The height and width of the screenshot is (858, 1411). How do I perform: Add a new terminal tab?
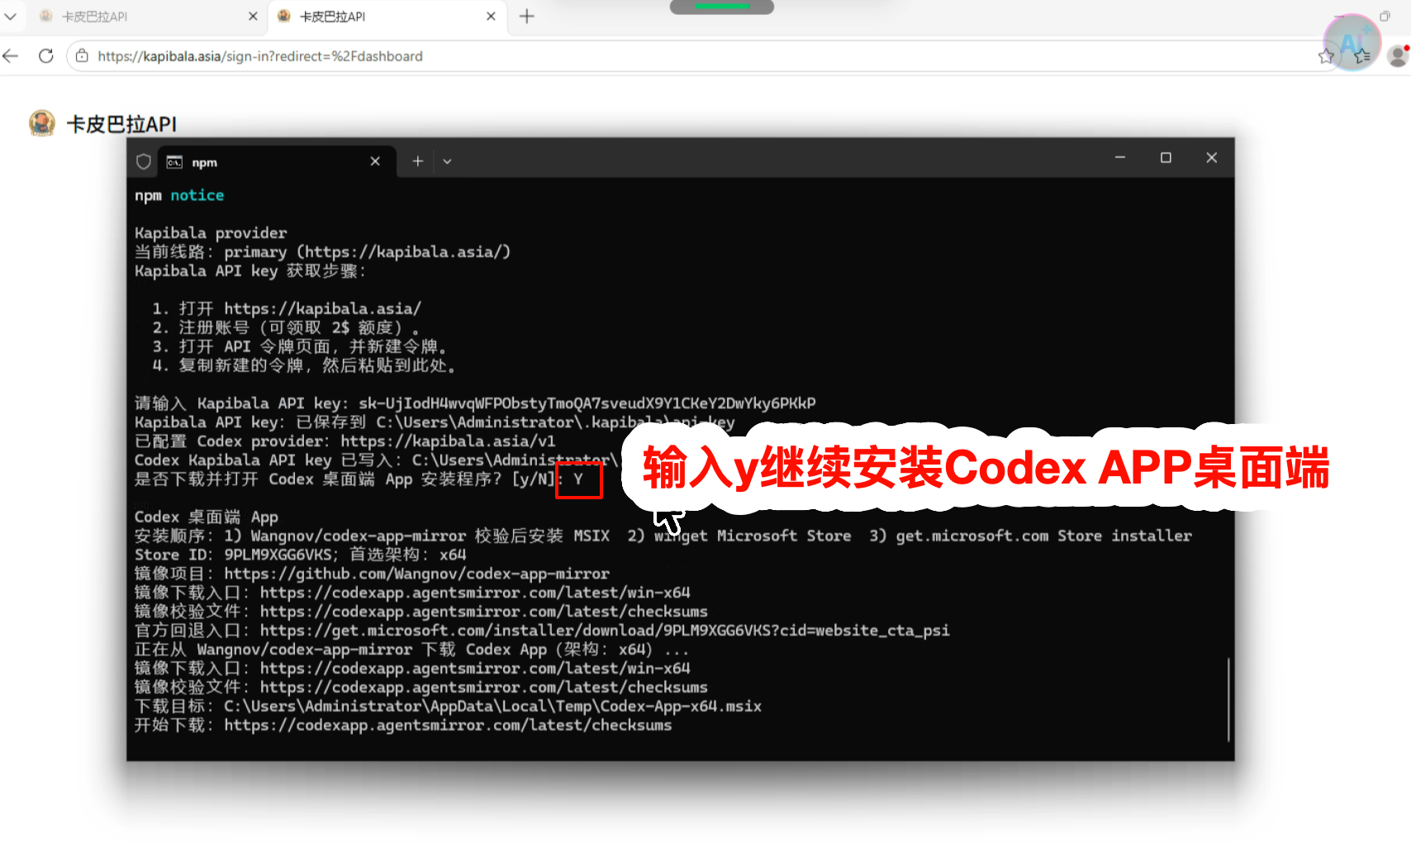point(418,161)
